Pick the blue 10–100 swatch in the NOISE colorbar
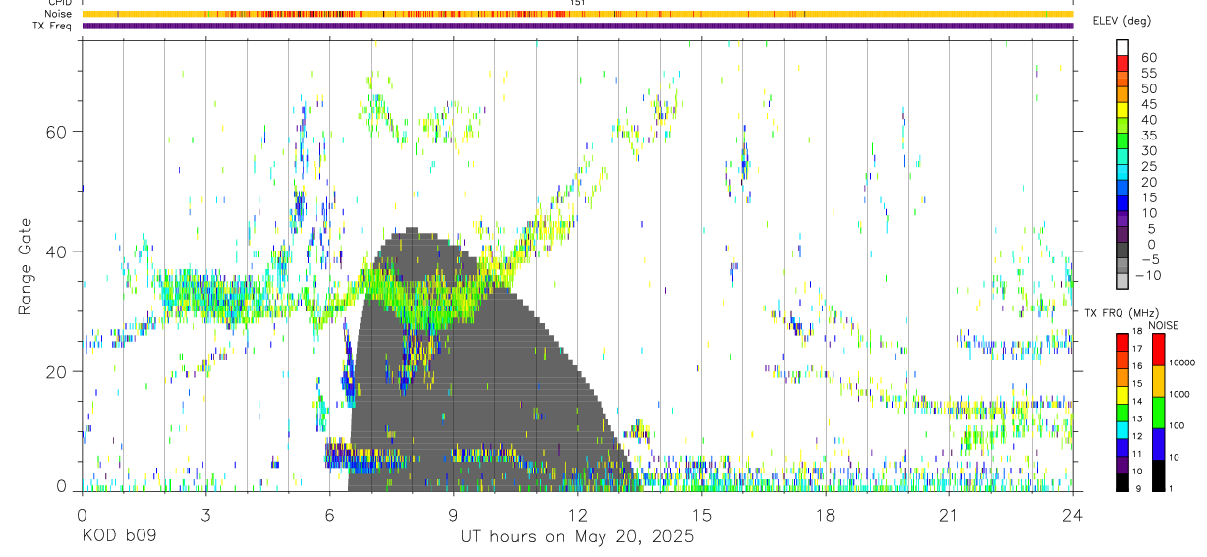This screenshot has height=557, width=1207. [1158, 444]
